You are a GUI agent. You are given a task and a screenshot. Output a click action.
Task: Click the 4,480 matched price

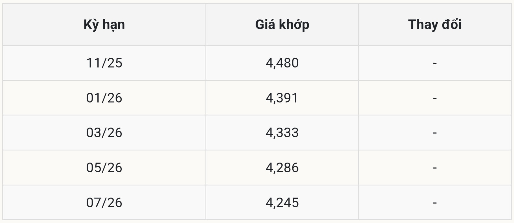(282, 63)
